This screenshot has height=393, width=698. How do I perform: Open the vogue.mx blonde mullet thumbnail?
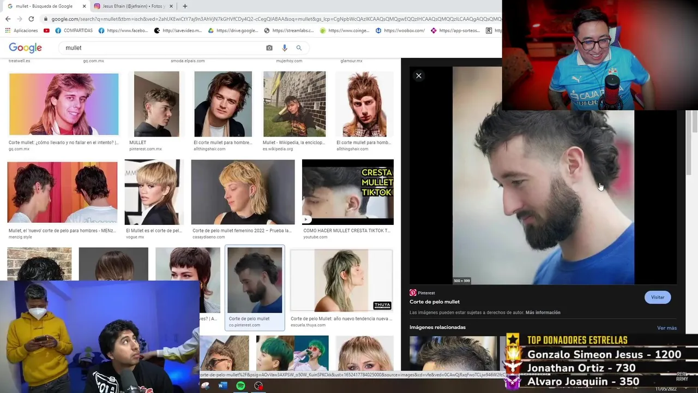[154, 192]
